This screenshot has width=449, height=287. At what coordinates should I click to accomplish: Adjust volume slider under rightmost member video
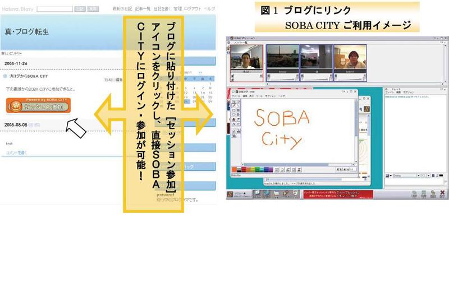(350, 79)
